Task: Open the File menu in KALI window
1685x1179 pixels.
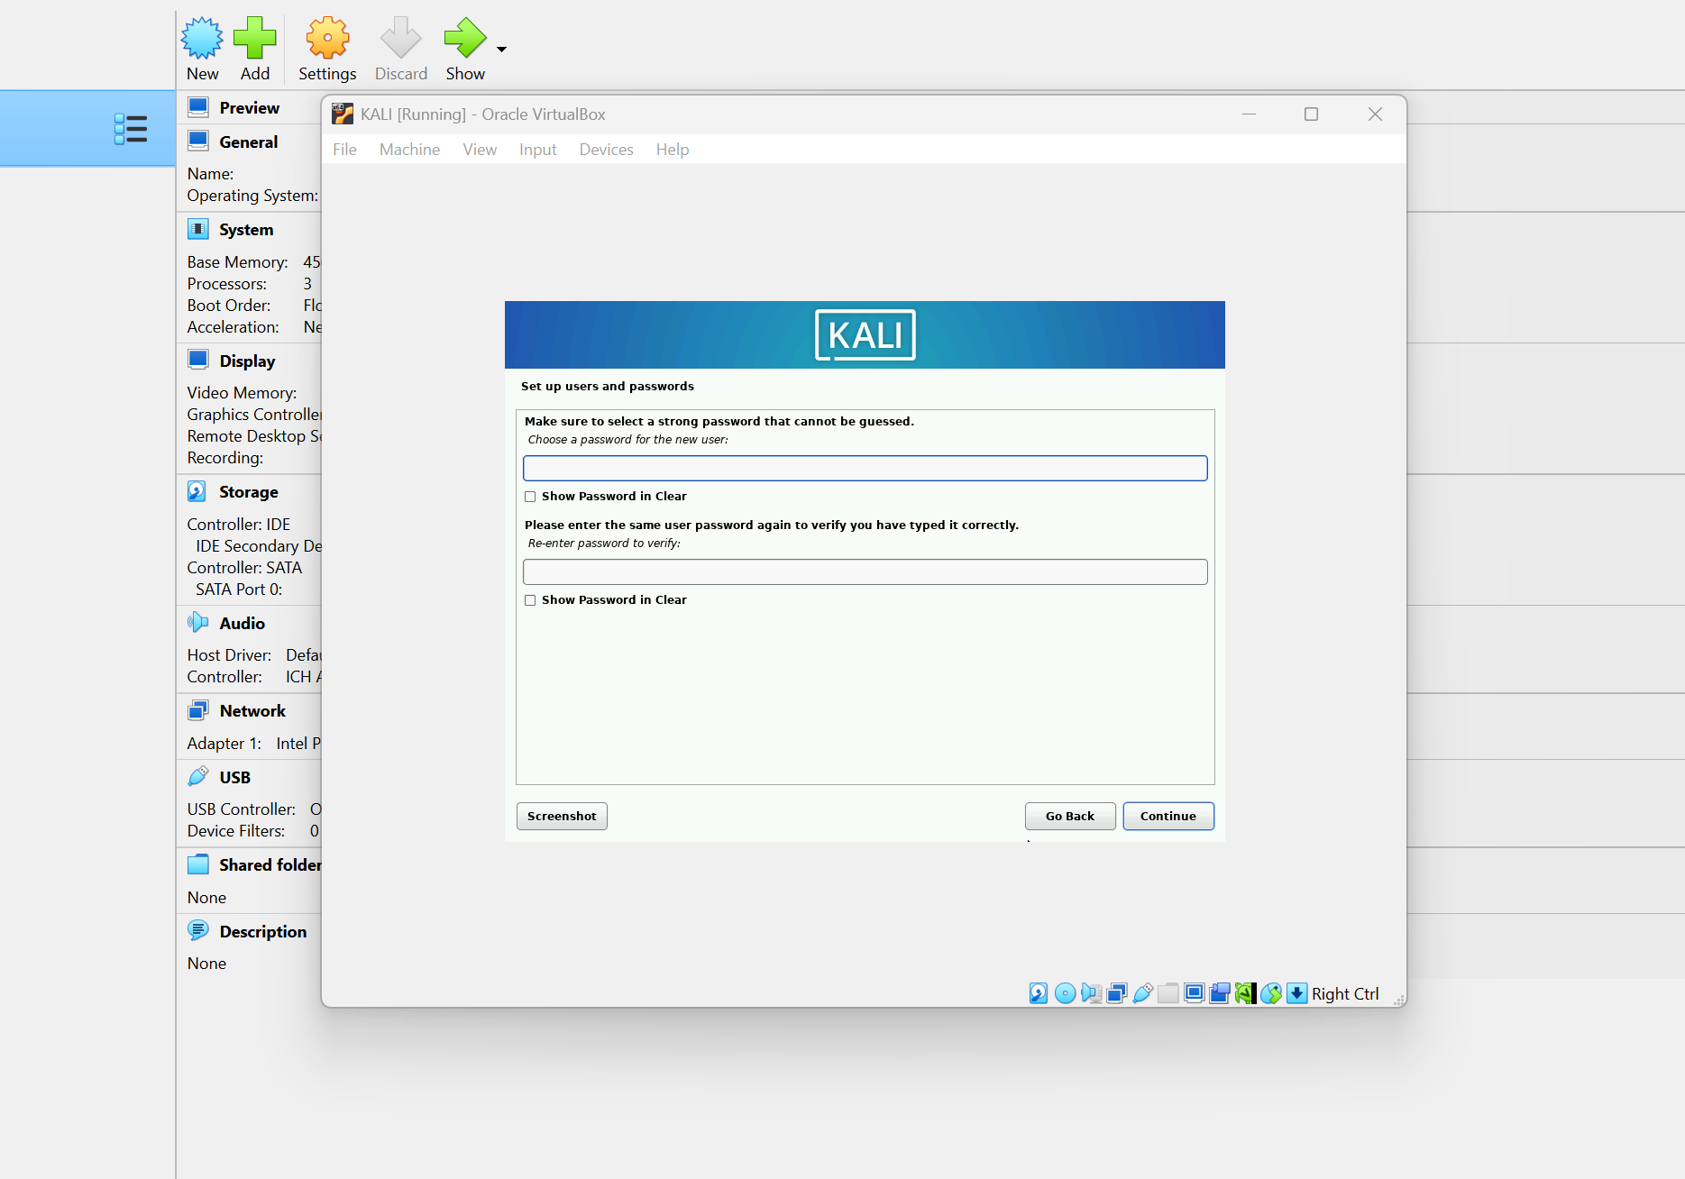Action: (344, 150)
